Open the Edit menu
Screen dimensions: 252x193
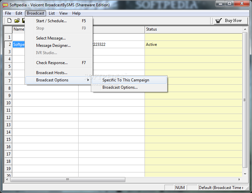[19, 13]
